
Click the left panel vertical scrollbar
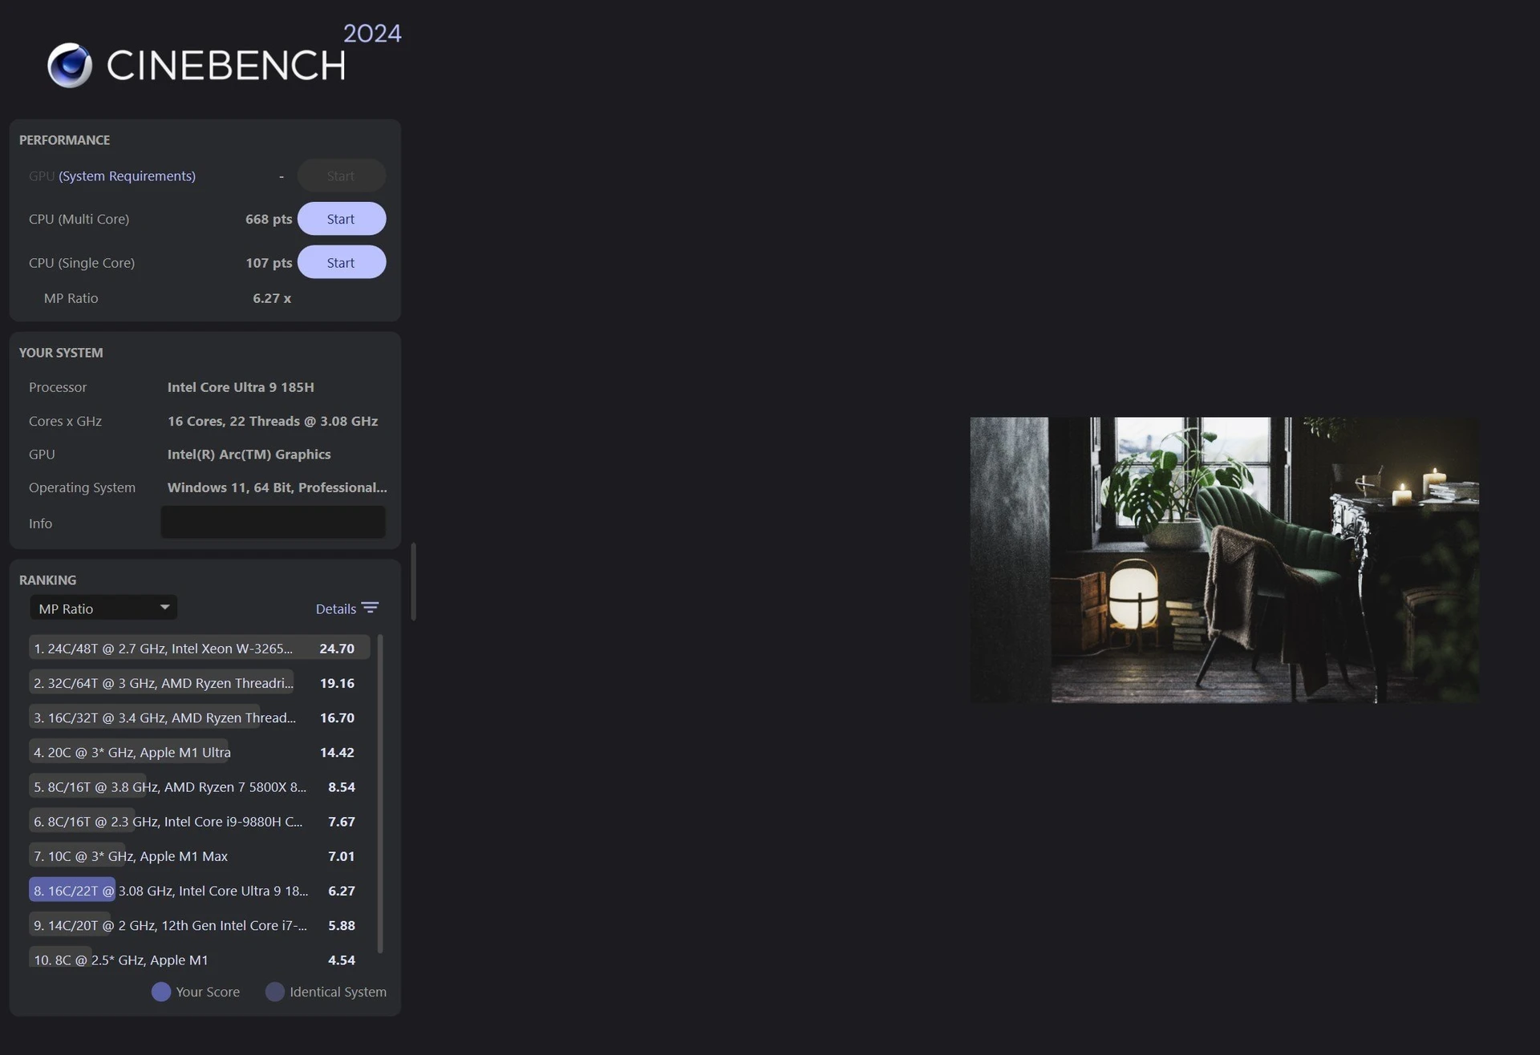coord(413,582)
